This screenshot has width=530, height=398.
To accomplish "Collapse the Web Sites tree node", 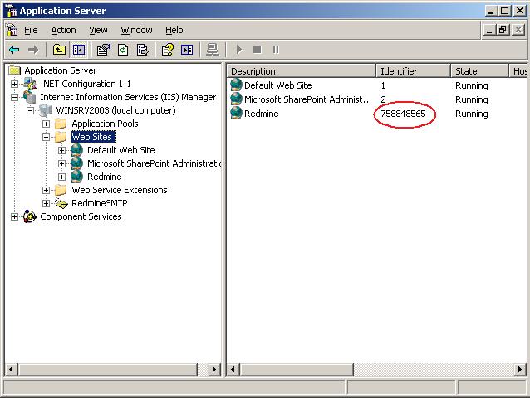I will (47, 137).
